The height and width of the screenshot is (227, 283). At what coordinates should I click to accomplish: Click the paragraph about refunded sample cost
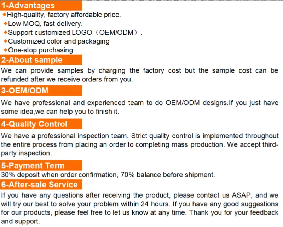pyautogui.click(x=140, y=75)
